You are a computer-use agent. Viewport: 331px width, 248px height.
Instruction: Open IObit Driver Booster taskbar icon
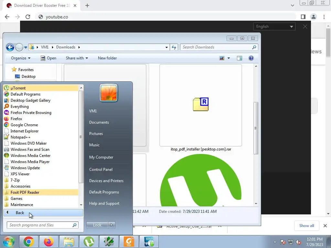(149, 242)
